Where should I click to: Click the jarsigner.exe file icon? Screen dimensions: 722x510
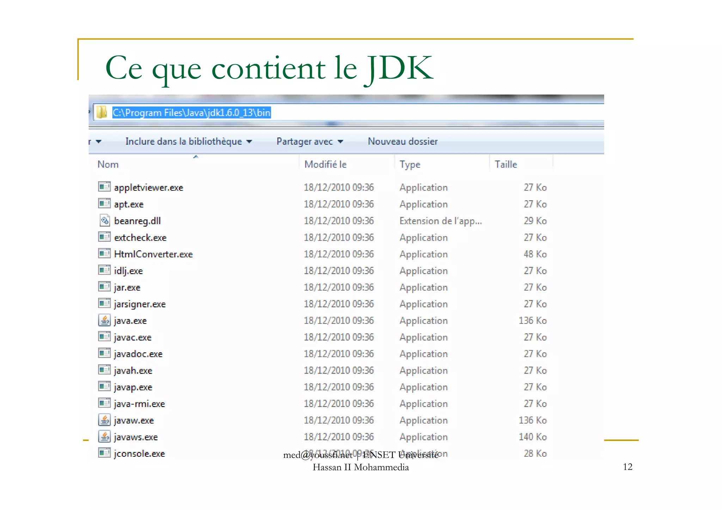point(104,303)
